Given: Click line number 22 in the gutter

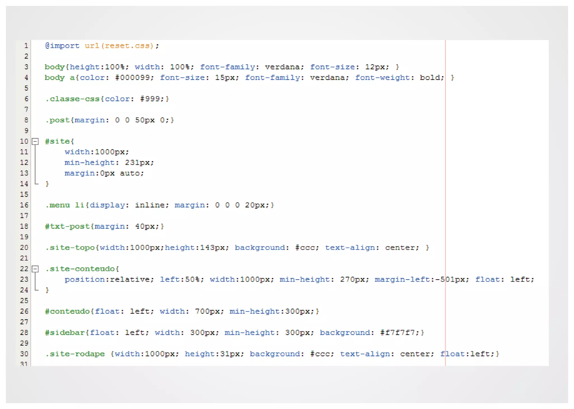Looking at the screenshot, I should 24,269.
